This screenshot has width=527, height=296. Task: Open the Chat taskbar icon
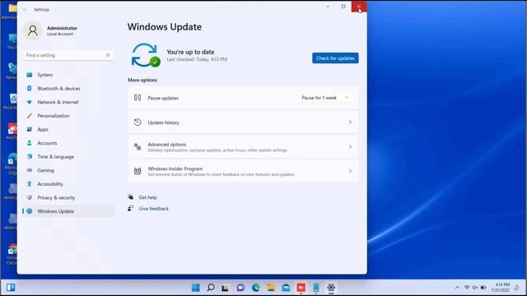click(x=240, y=288)
